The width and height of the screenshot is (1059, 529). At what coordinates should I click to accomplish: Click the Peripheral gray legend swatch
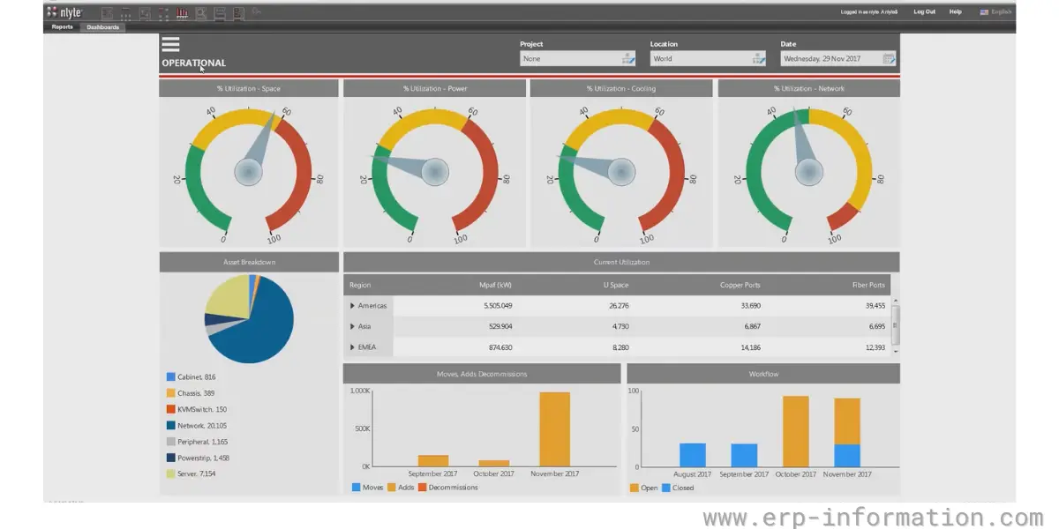click(x=170, y=442)
